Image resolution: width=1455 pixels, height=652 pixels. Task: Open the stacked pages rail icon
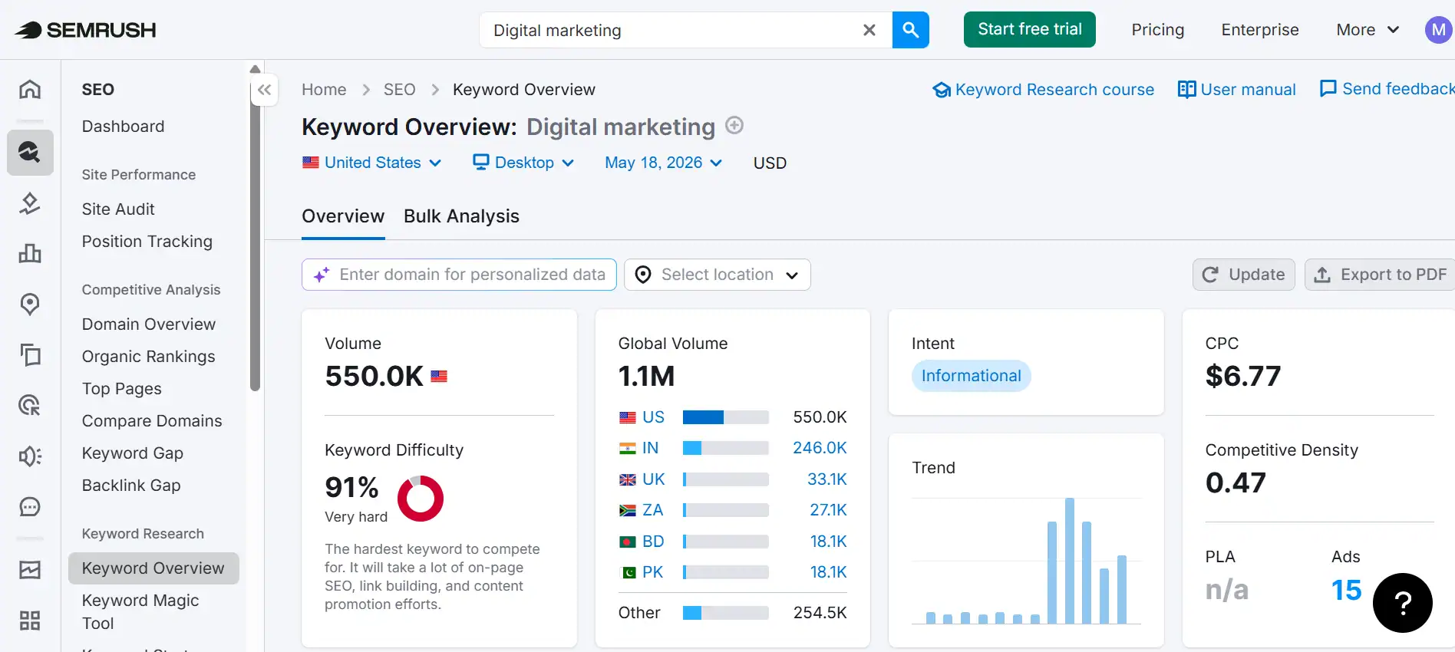coord(30,354)
